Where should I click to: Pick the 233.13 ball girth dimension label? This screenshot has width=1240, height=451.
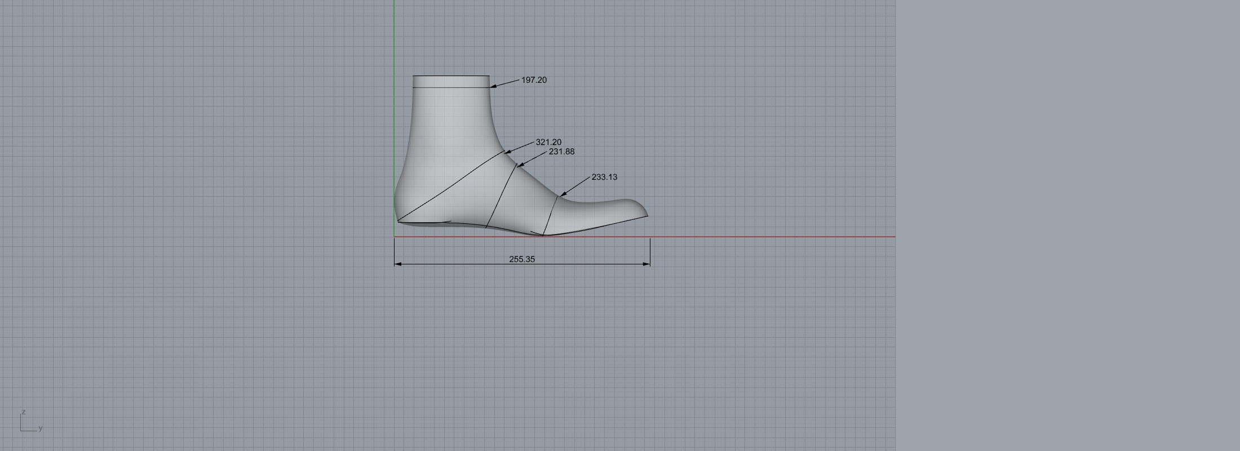pyautogui.click(x=604, y=177)
